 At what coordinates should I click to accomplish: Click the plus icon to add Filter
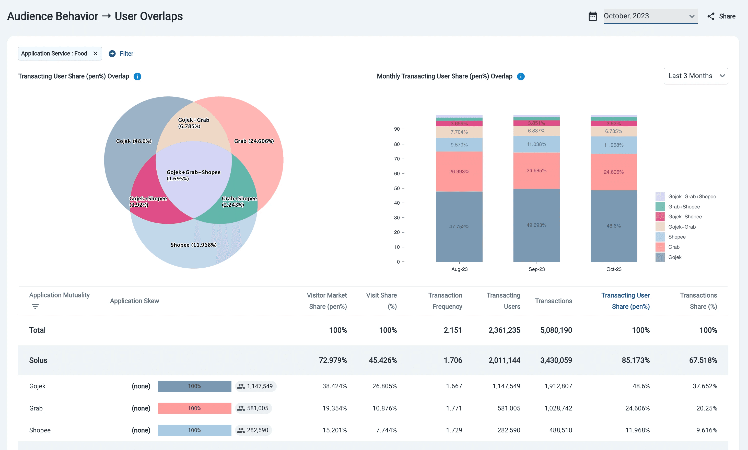112,54
